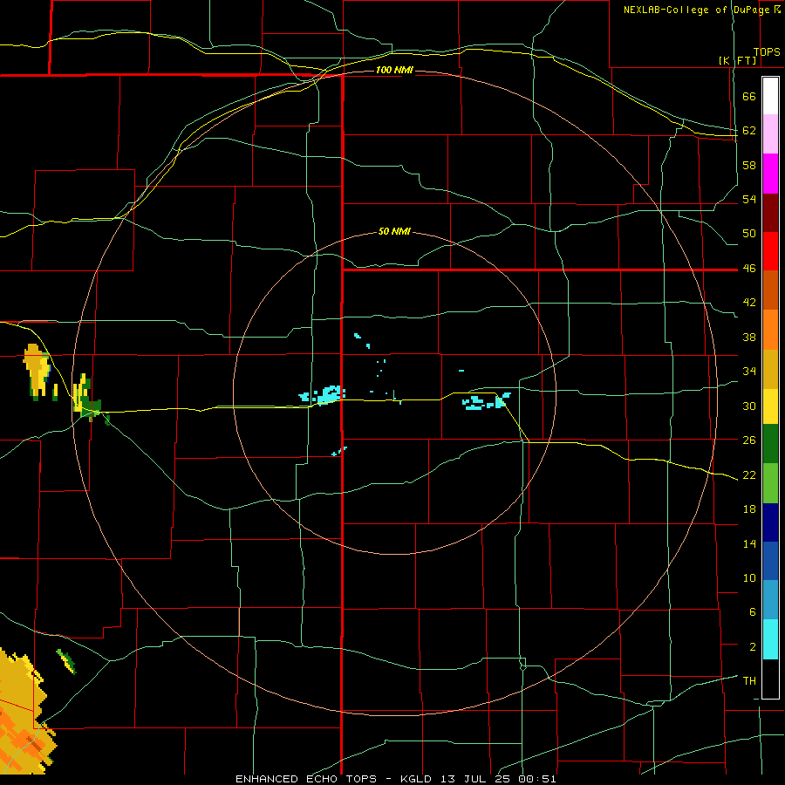Click the 10 value on the scale
The image size is (785, 785).
coord(749,577)
